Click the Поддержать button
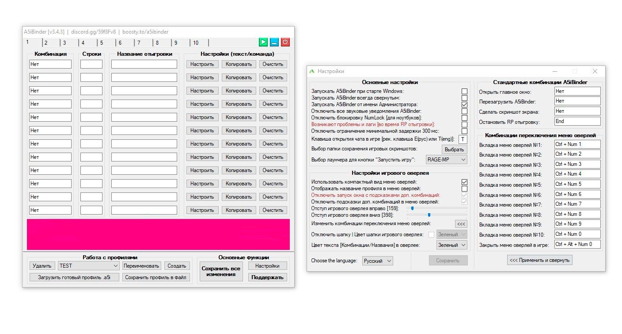Image resolution: width=622 pixels, height=334 pixels. click(x=267, y=277)
